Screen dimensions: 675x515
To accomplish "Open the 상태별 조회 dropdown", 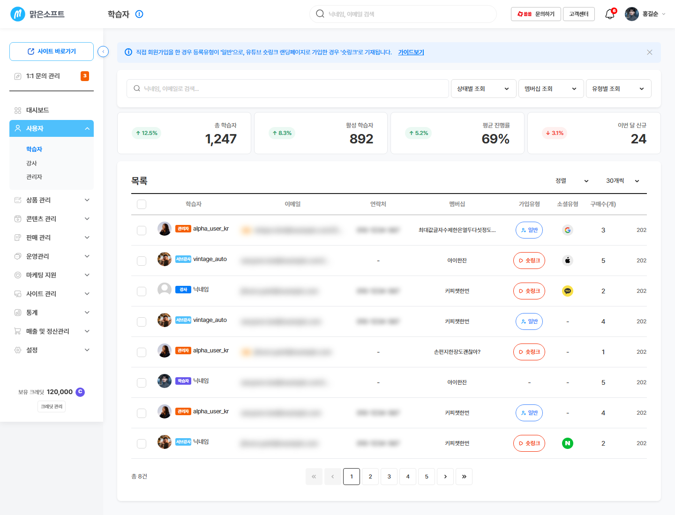I will (x=483, y=89).
